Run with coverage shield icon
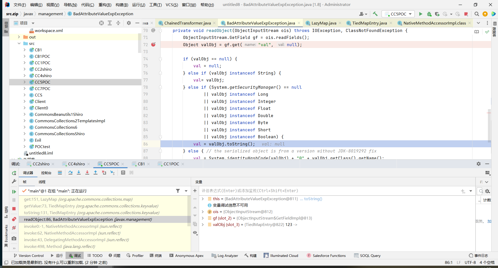This screenshot has width=498, height=268. 437,14
